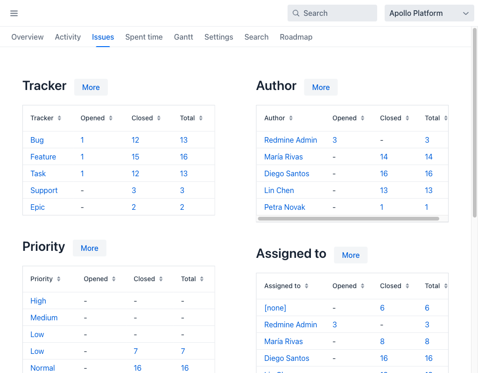Viewport: 478px width, 373px height.
Task: Open the Epic tracker link
Action: click(x=37, y=207)
